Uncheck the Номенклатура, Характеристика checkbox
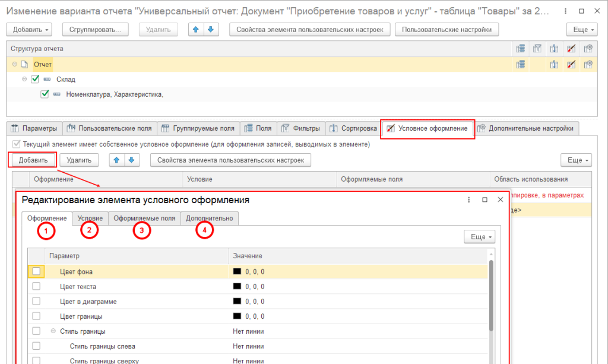Image resolution: width=608 pixels, height=364 pixels. click(45, 94)
